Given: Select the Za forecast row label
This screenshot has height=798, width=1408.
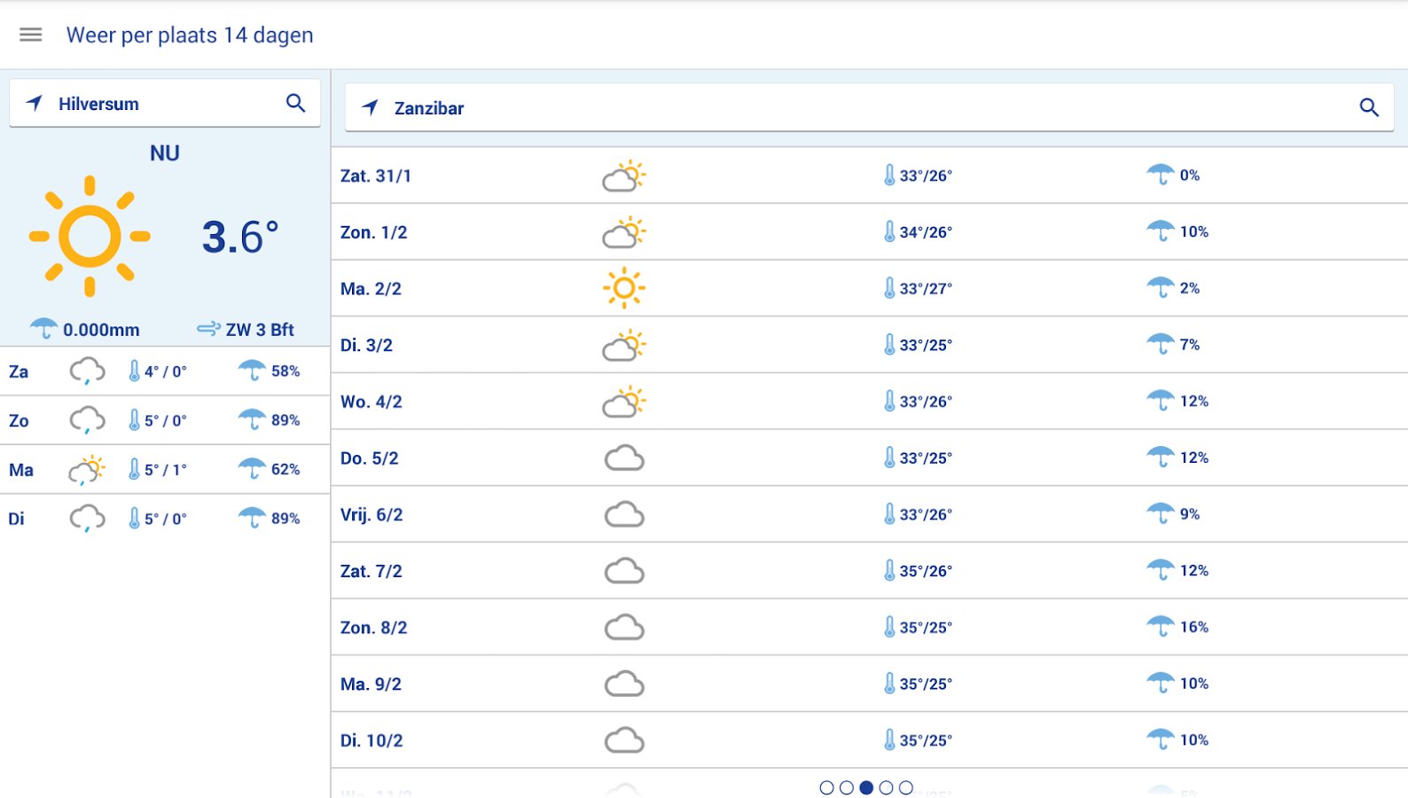Looking at the screenshot, I should [x=19, y=372].
